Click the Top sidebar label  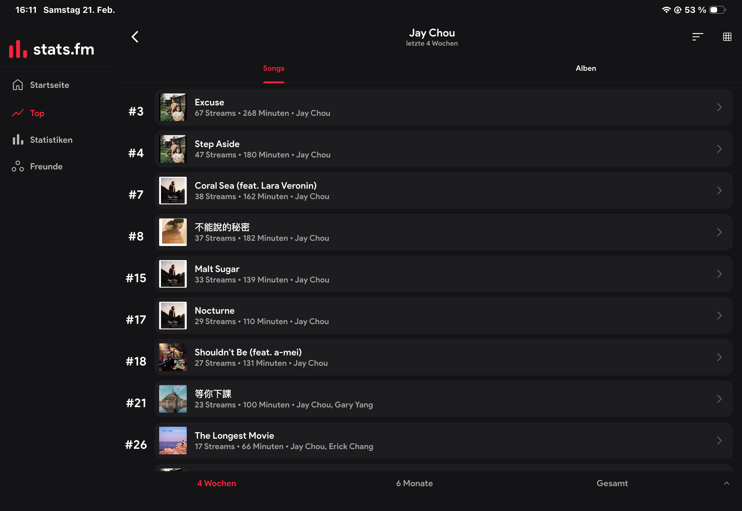pos(37,113)
